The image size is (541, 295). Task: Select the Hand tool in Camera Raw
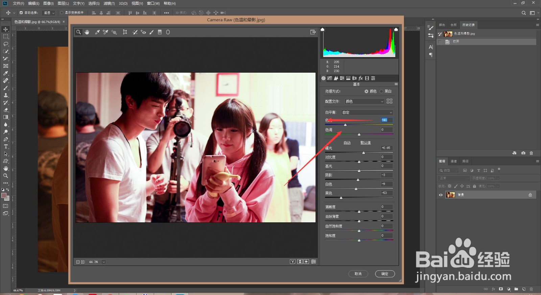(87, 32)
